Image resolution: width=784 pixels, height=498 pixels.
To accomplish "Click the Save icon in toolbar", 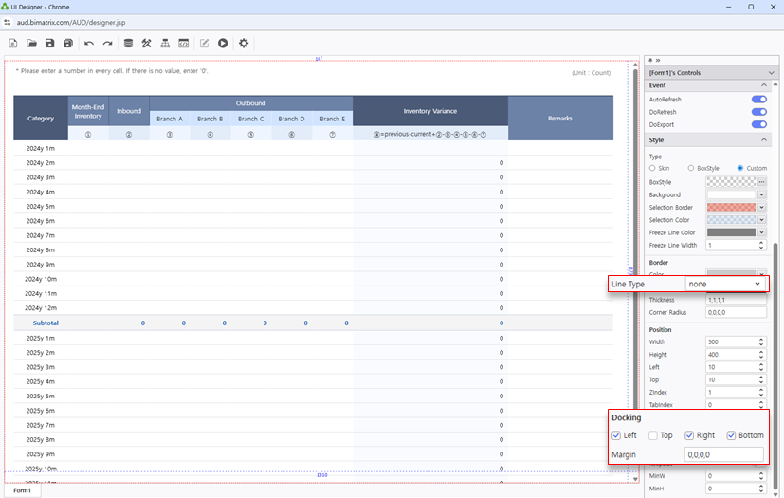I will click(x=49, y=44).
